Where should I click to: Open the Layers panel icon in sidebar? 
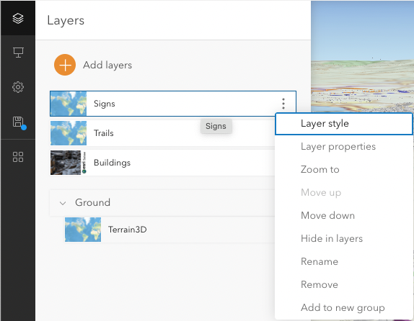pyautogui.click(x=18, y=18)
